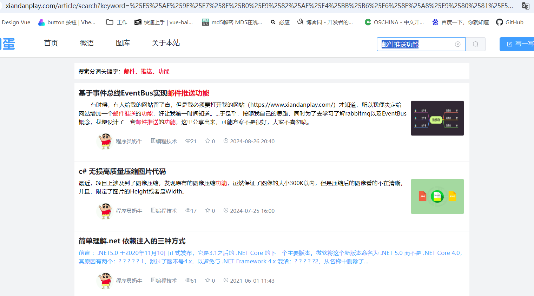Open the 简单理解.net 依赖注入 article title
This screenshot has height=296, width=534.
pos(132,241)
